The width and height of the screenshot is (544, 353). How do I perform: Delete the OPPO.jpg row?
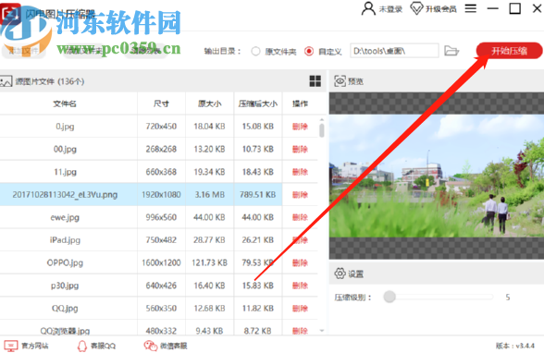point(300,263)
